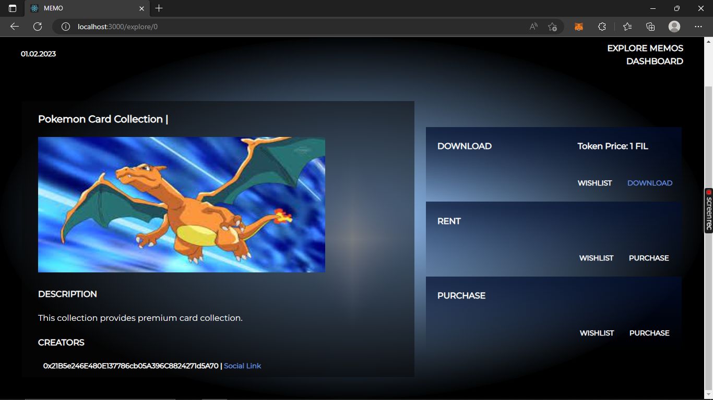Viewport: 713px width, 400px height.
Task: Click the DESCRIPTION heading
Action: coord(67,294)
